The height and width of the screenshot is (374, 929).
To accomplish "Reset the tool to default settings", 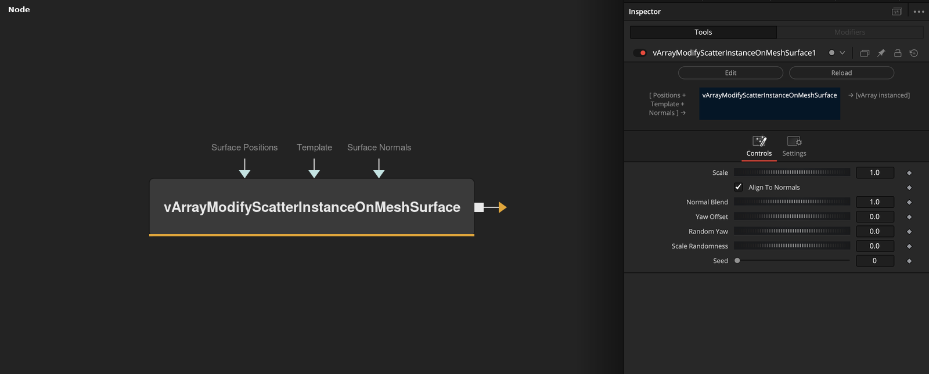I will [914, 53].
